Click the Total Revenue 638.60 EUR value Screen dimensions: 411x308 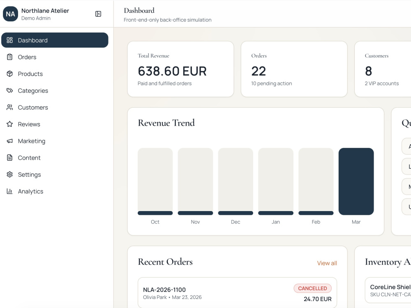click(172, 71)
